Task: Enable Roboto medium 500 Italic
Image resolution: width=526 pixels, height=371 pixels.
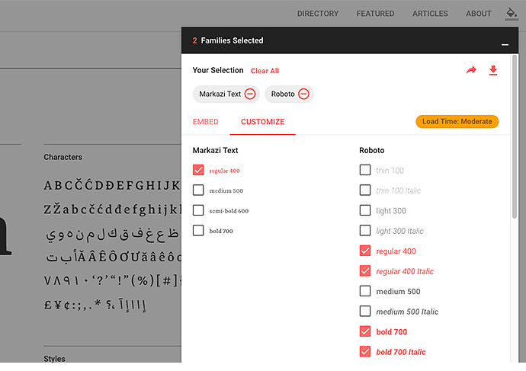Action: click(365, 311)
